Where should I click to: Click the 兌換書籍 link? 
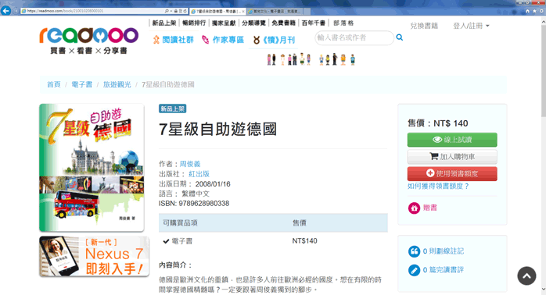click(424, 26)
